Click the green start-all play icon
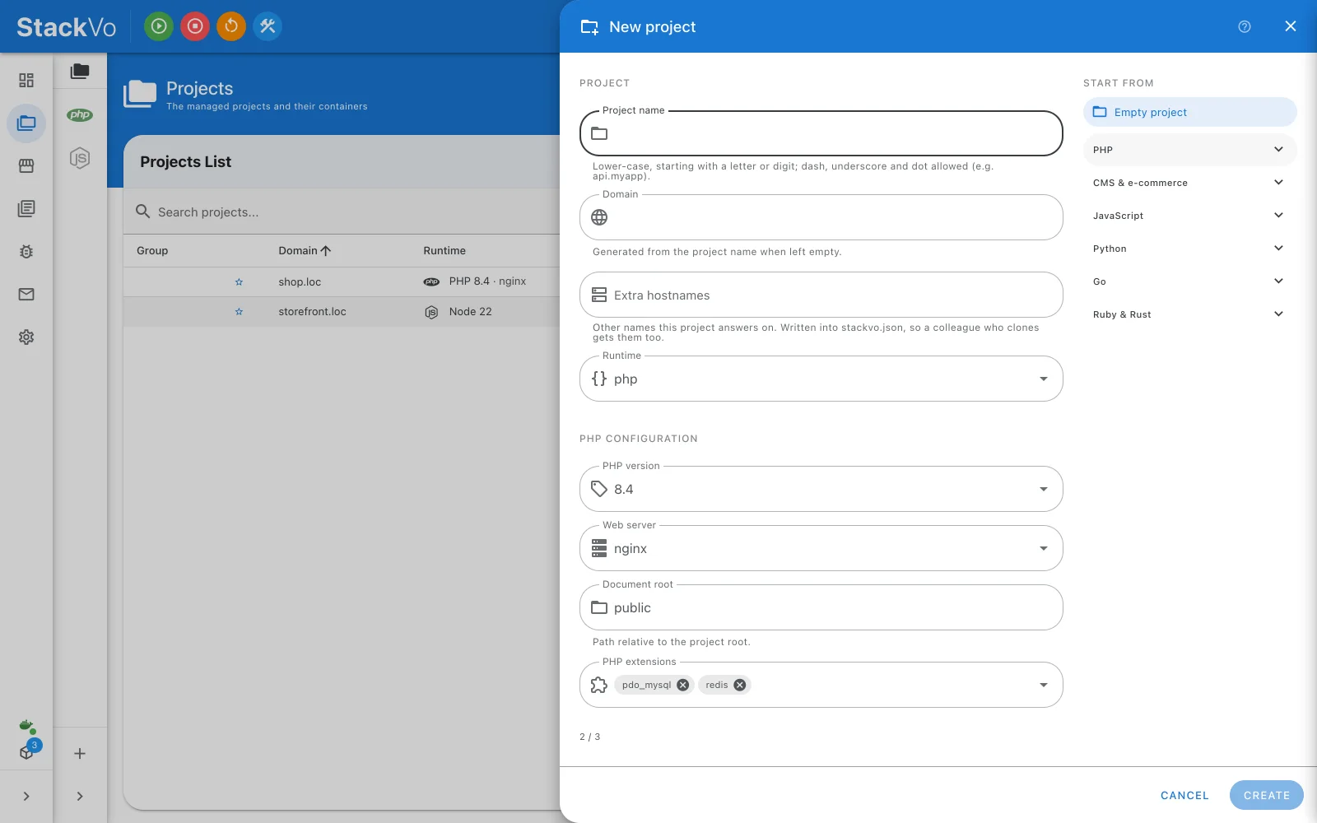1317x823 pixels. pyautogui.click(x=159, y=26)
